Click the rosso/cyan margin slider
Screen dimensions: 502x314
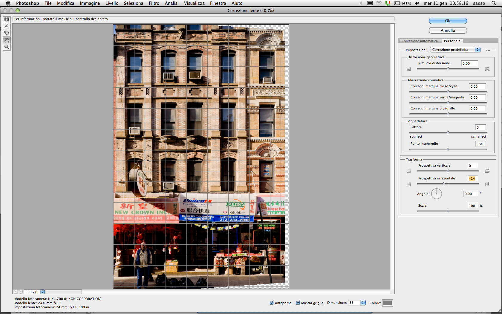(x=448, y=92)
